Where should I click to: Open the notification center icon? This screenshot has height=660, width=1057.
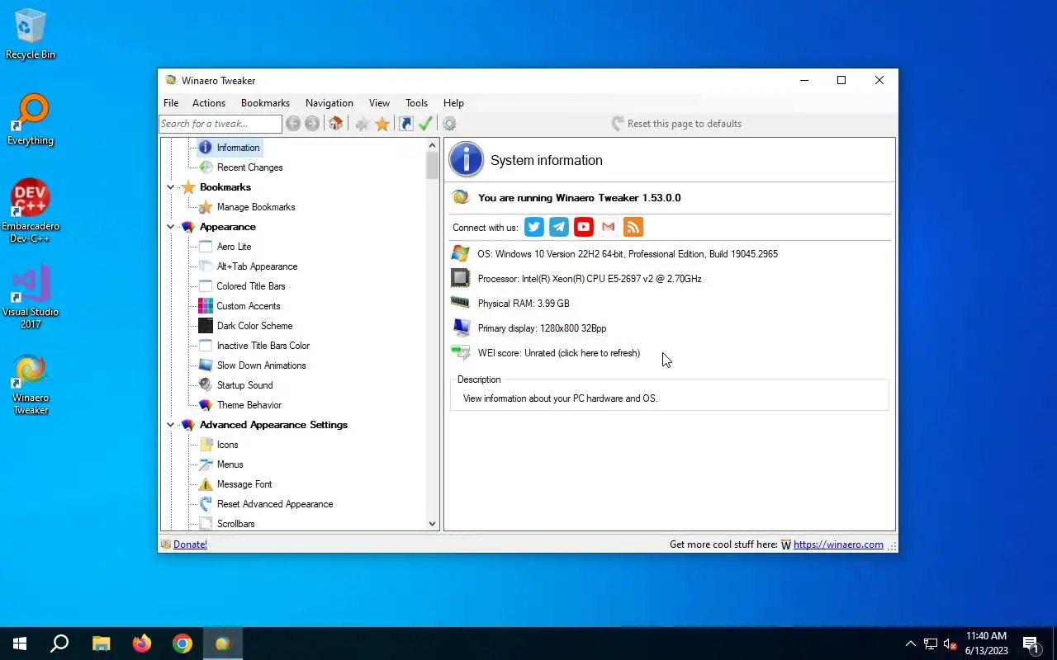1031,644
